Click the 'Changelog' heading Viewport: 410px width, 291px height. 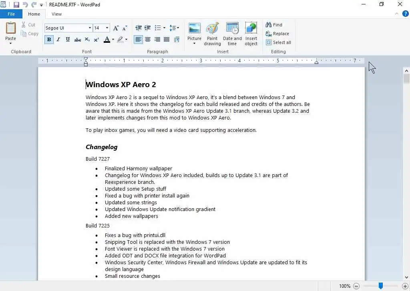tap(101, 147)
